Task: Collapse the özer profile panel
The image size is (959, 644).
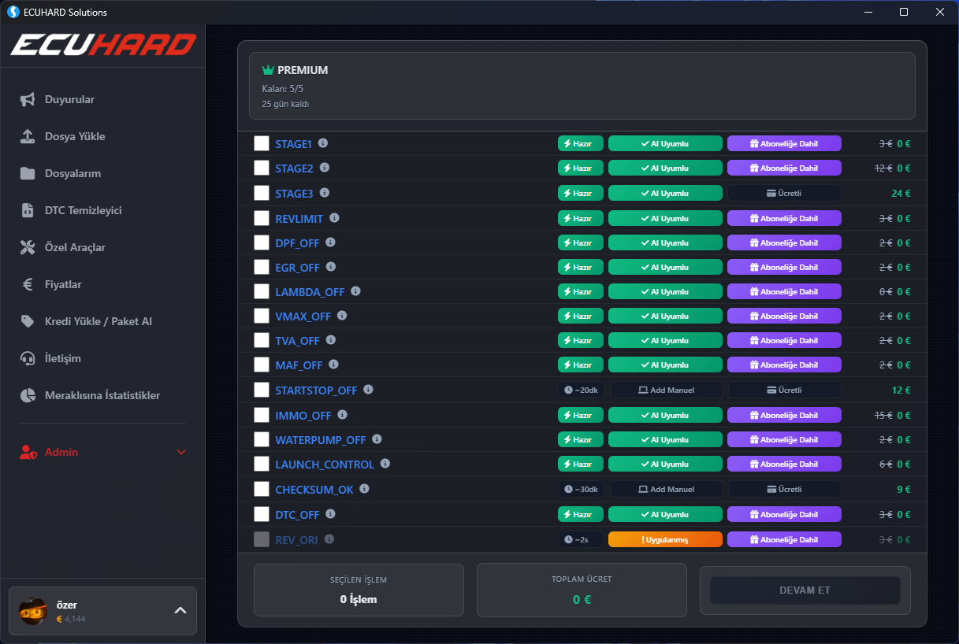Action: [x=180, y=610]
